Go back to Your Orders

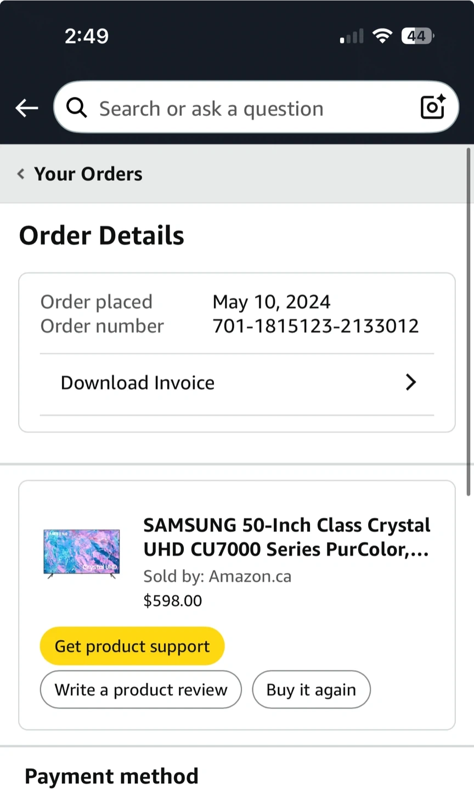pyautogui.click(x=88, y=174)
